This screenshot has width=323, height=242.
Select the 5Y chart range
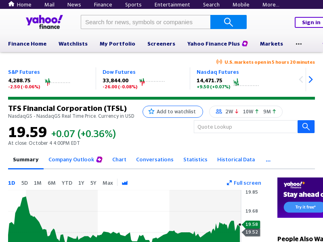pos(93,183)
